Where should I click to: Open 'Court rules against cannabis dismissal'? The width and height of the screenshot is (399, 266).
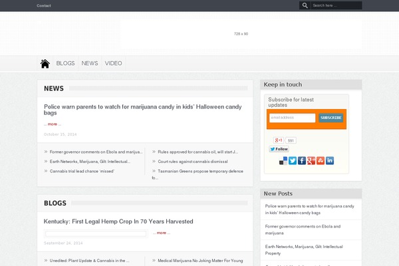[x=193, y=162]
